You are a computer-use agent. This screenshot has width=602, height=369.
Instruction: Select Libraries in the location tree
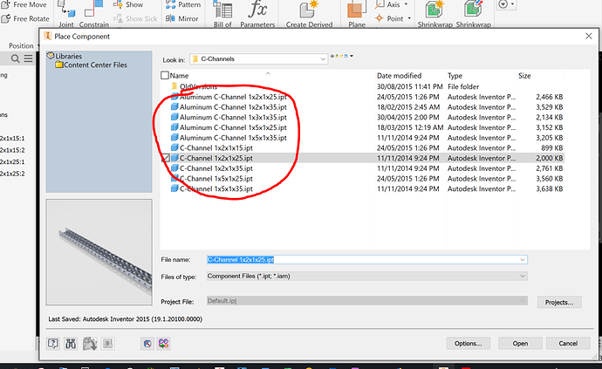click(65, 56)
